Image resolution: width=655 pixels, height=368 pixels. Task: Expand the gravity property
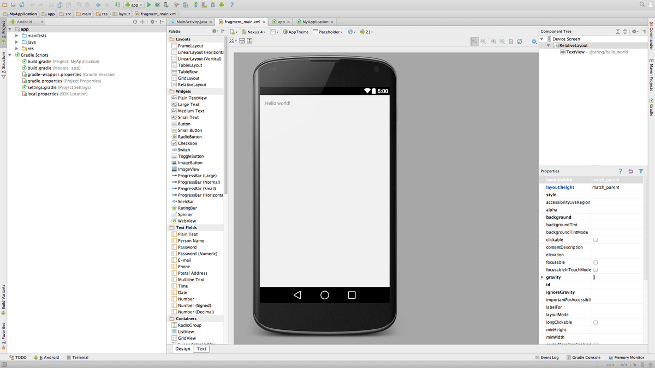point(542,277)
